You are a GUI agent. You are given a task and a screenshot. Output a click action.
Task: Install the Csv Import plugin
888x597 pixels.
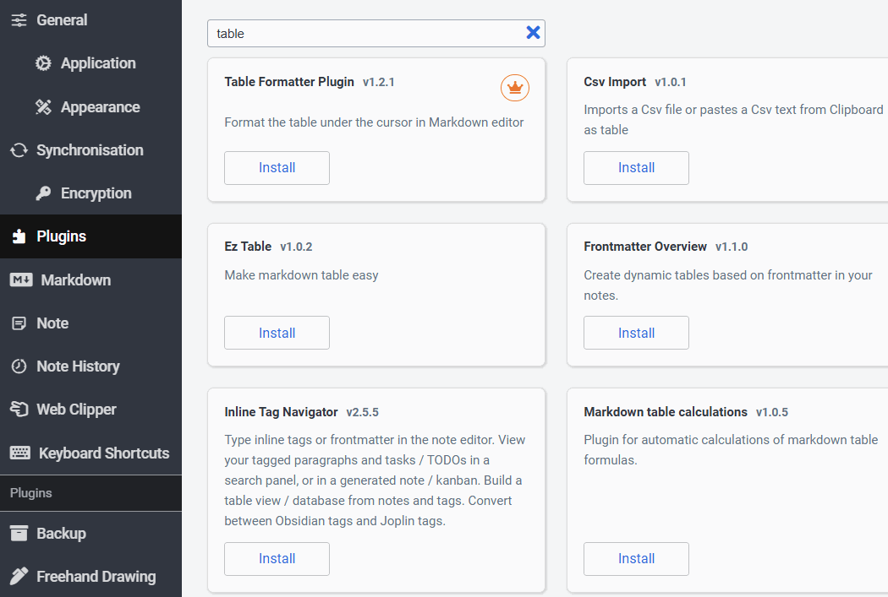point(636,168)
